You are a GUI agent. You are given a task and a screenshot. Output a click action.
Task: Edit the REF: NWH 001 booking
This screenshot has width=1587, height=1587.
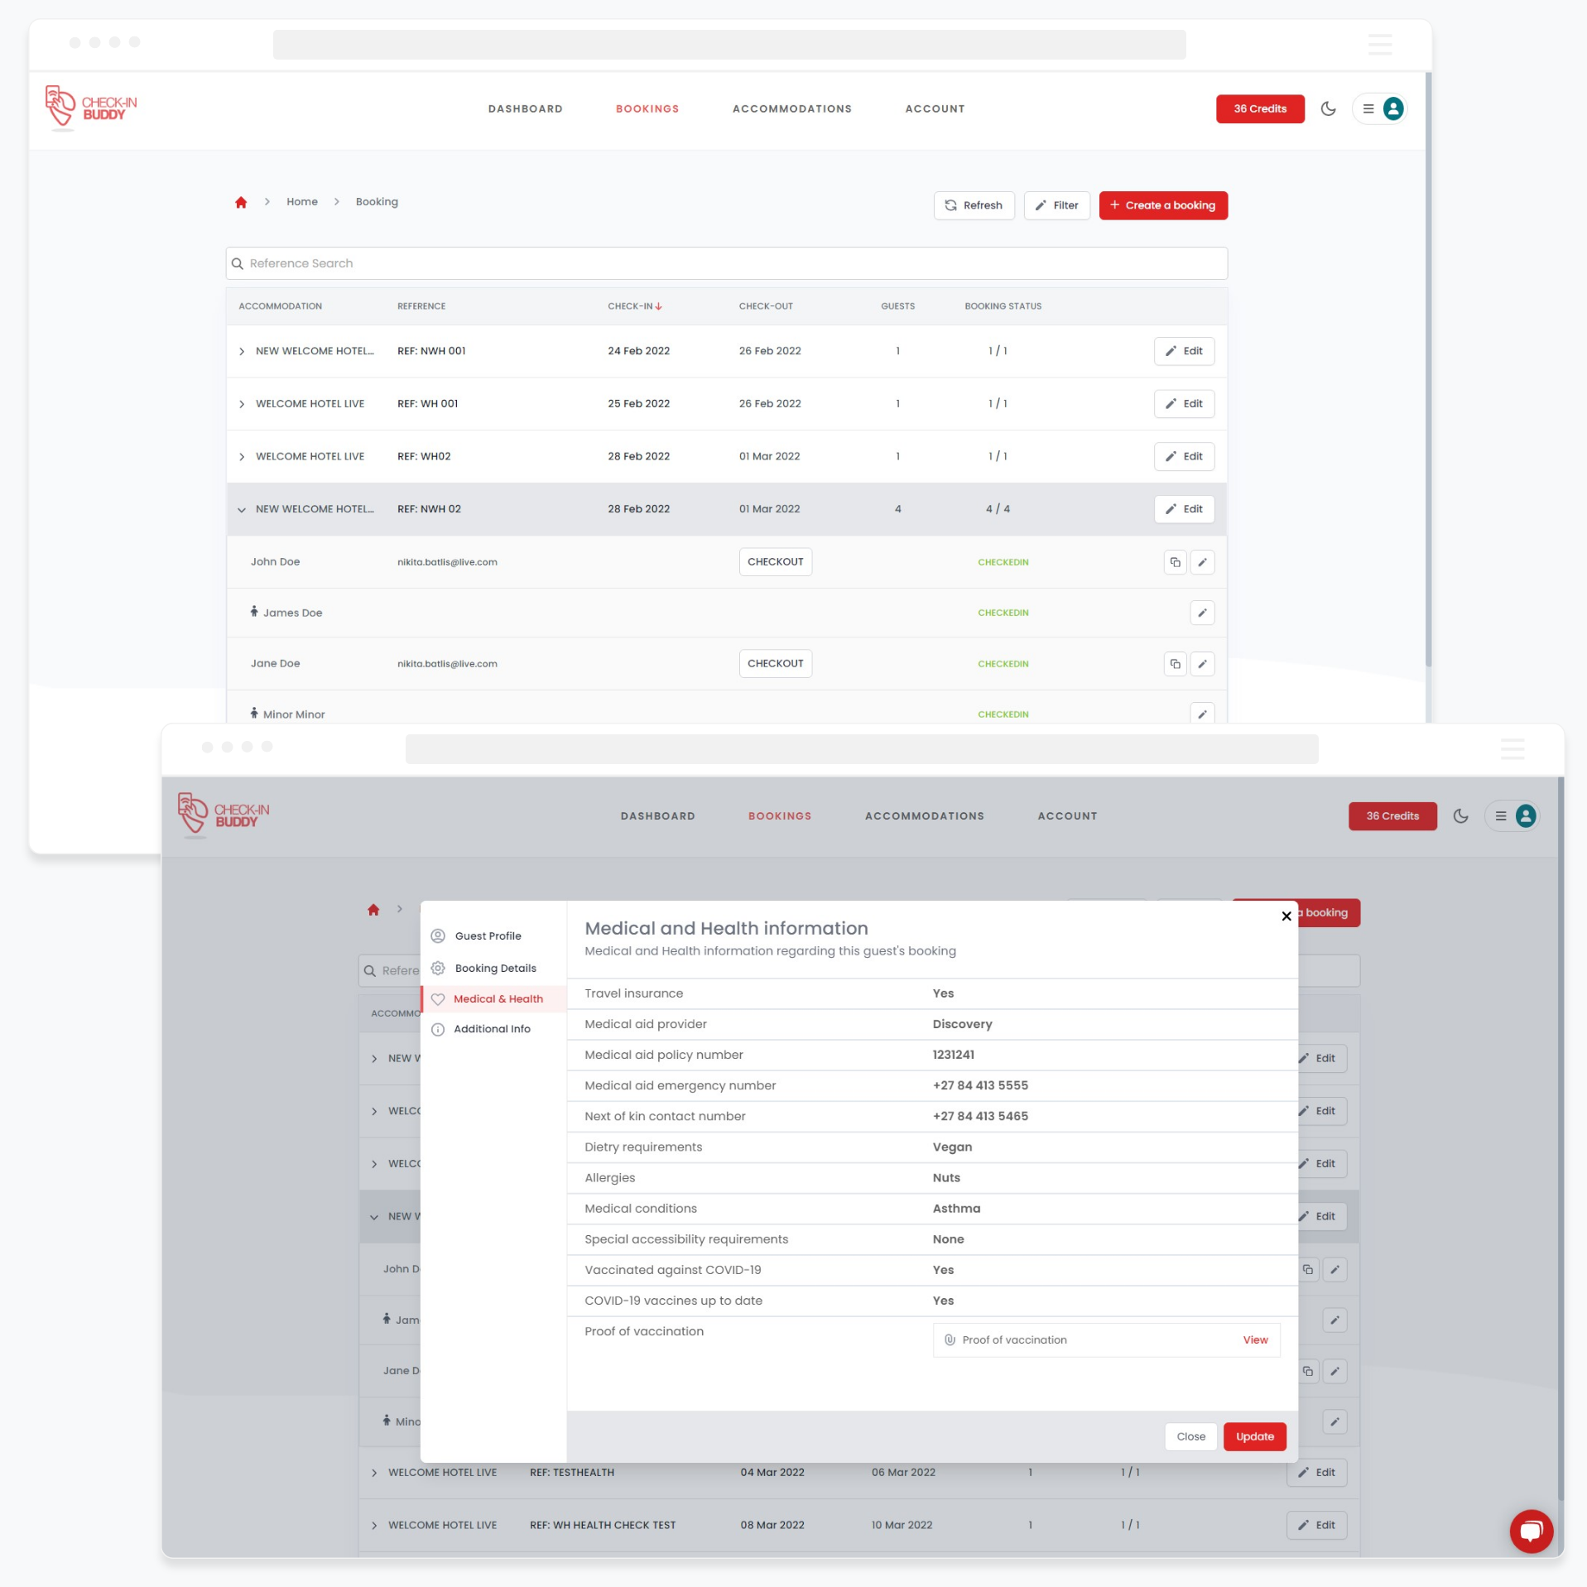(x=1184, y=351)
